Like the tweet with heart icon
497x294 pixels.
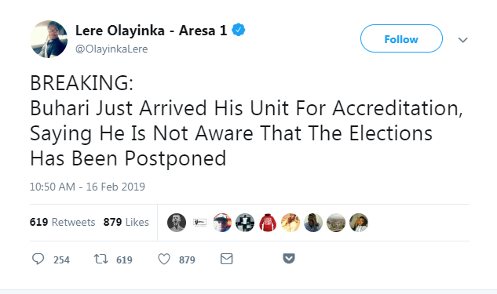[164, 260]
